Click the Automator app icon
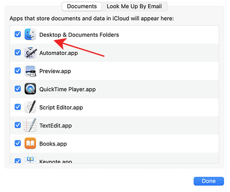The image size is (230, 192). (x=31, y=53)
